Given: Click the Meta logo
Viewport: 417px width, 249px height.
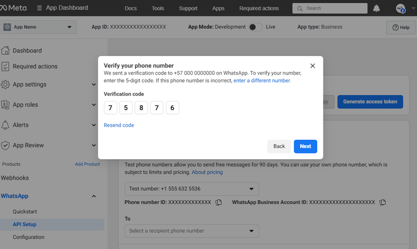Looking at the screenshot, I should coord(13,8).
